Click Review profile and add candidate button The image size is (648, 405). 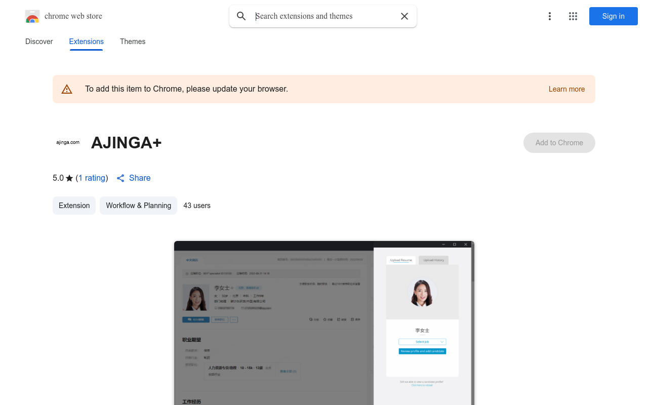422,351
